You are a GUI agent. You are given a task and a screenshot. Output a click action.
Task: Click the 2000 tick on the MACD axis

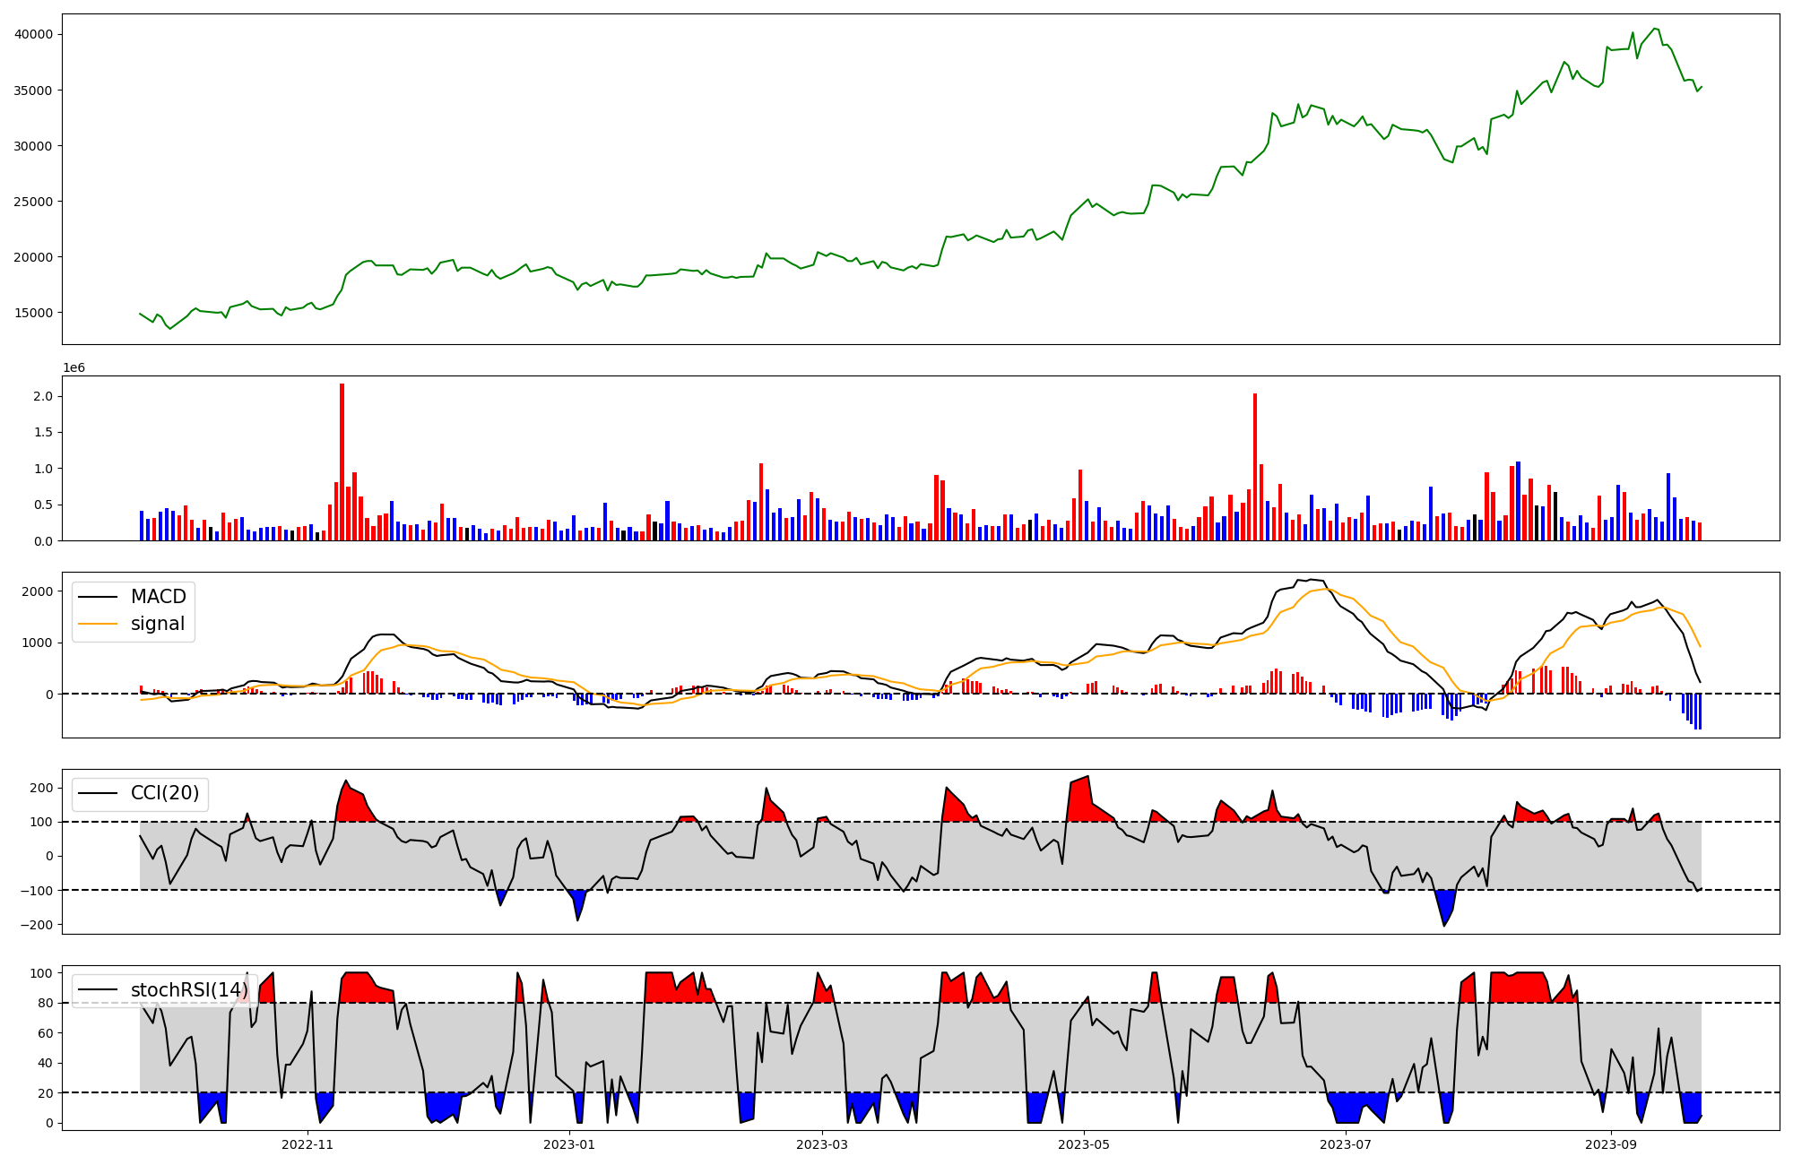(x=37, y=591)
